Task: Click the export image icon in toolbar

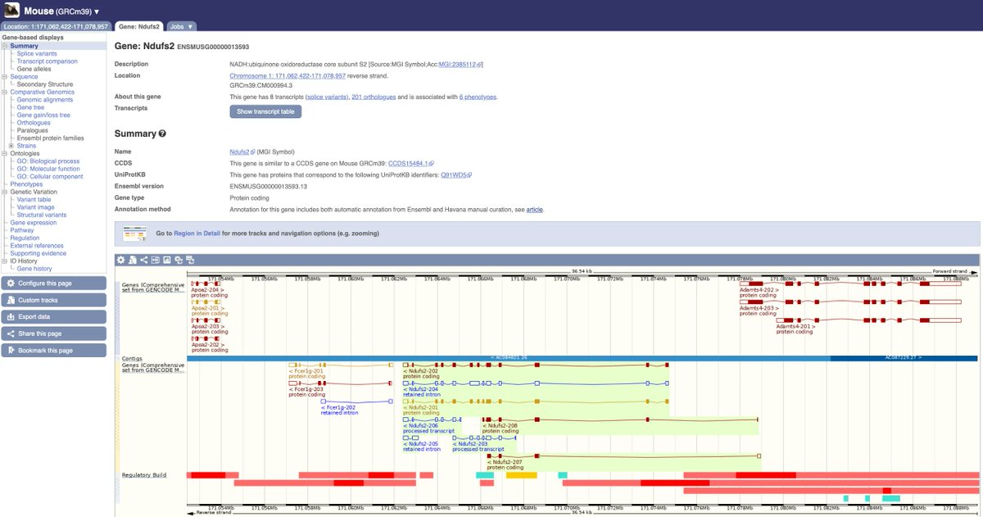Action: (166, 260)
